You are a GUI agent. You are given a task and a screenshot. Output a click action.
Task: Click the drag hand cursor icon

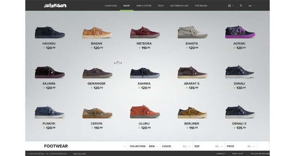(x=118, y=63)
